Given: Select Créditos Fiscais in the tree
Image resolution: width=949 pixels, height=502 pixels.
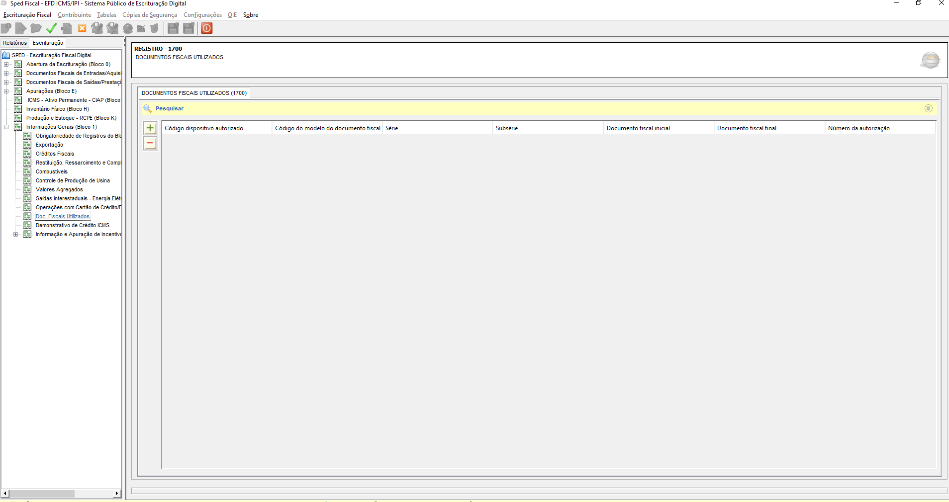Looking at the screenshot, I should point(55,154).
